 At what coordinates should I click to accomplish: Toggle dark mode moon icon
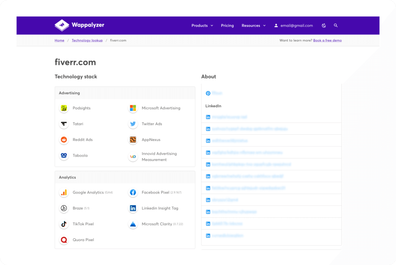(x=324, y=25)
